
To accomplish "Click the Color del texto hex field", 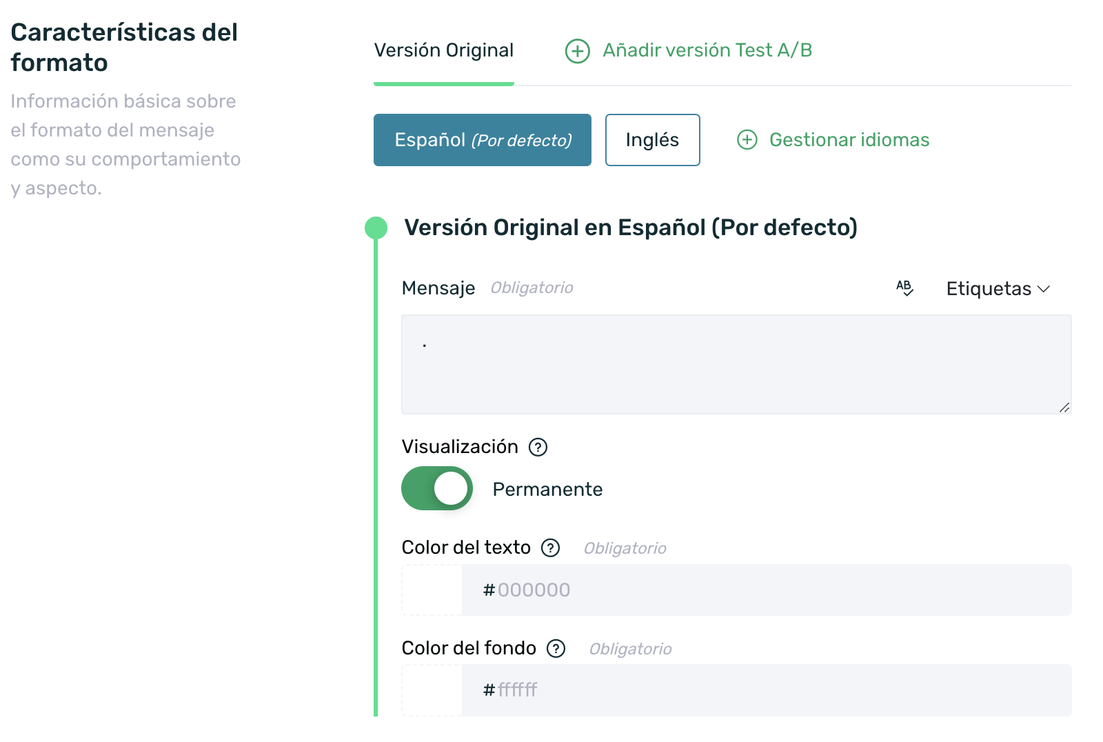I will [x=767, y=590].
